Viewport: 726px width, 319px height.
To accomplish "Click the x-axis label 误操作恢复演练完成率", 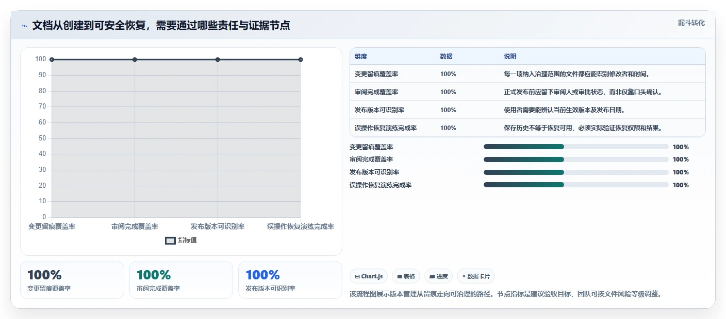I will tap(301, 227).
